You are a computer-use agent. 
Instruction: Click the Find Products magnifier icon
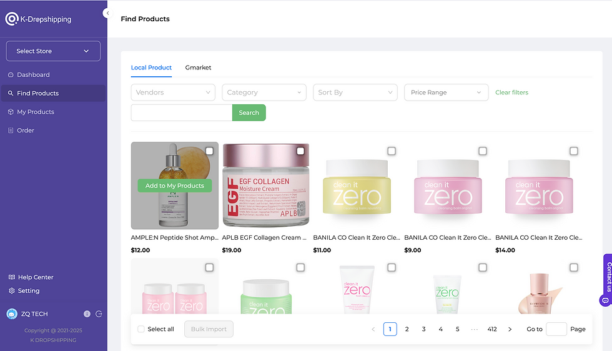point(11,93)
